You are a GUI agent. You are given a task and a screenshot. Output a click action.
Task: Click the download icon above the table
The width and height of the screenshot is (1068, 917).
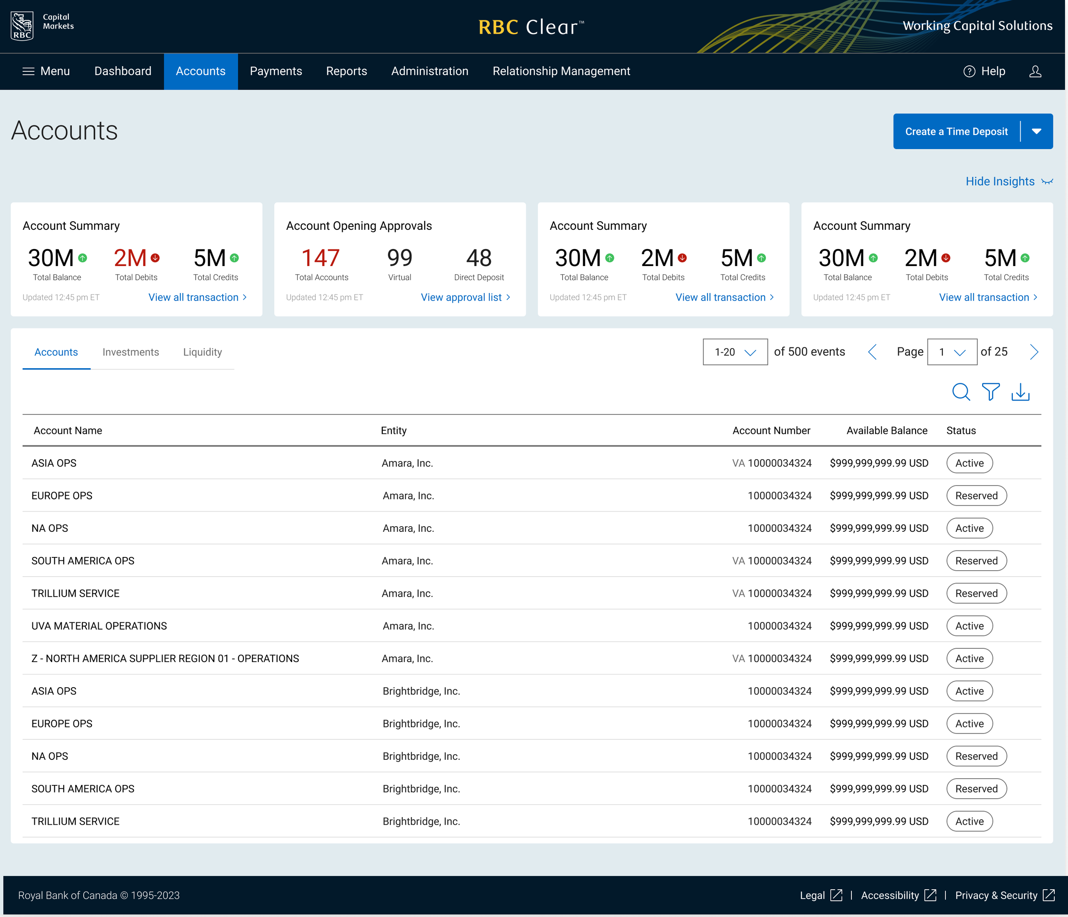pos(1020,392)
